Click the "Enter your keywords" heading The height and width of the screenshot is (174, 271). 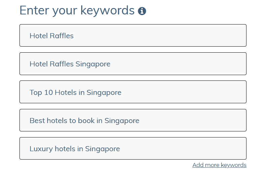[x=77, y=10]
